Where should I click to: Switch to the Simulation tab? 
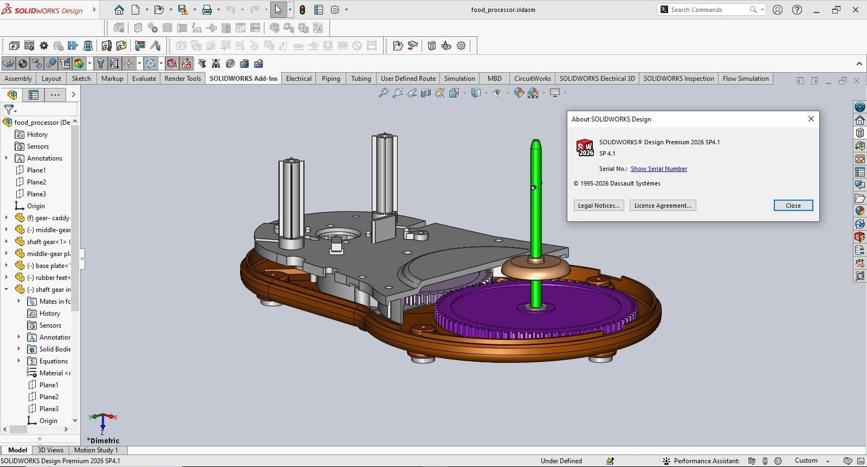click(x=460, y=79)
